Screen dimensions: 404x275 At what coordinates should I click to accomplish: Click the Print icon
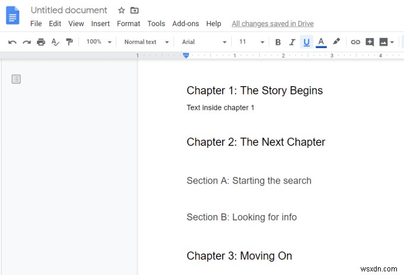[41, 42]
